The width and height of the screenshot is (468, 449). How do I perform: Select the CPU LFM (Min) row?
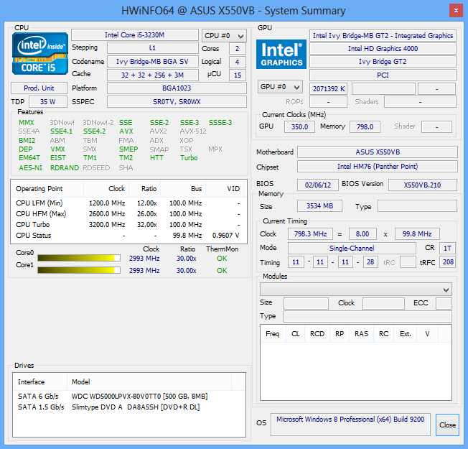pyautogui.click(x=128, y=203)
